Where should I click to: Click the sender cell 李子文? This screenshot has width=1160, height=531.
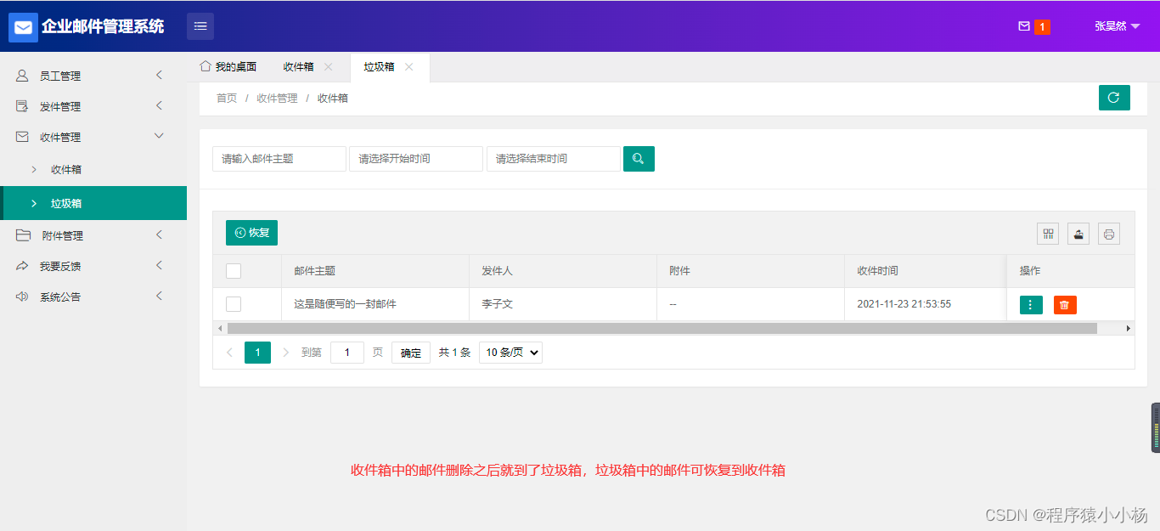497,304
